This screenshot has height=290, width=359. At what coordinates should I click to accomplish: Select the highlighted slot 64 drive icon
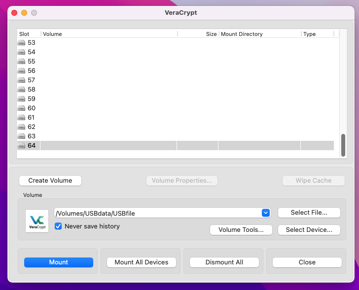21,146
